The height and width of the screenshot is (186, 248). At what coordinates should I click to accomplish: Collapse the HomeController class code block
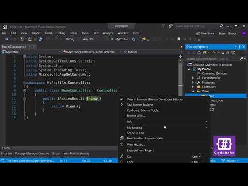tap(25, 90)
